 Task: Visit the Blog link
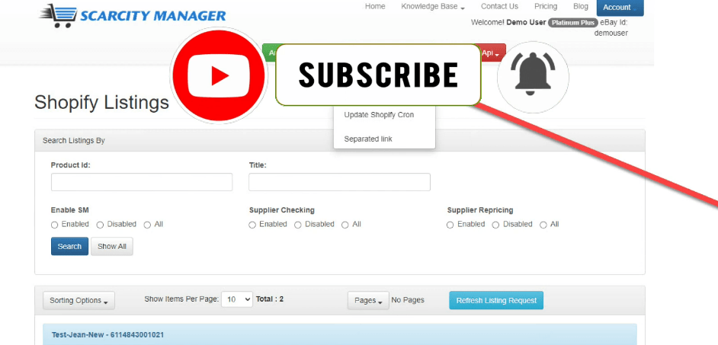581,6
